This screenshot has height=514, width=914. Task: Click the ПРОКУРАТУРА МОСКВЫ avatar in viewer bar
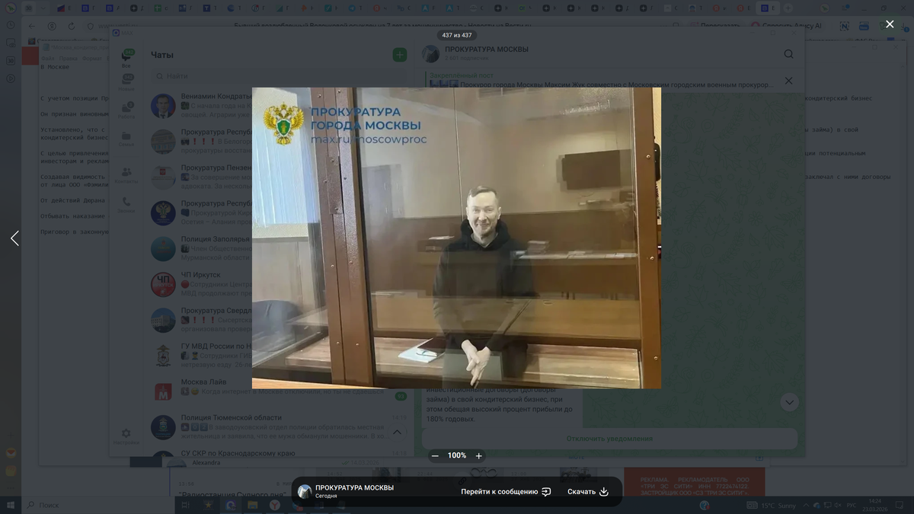coord(305,492)
